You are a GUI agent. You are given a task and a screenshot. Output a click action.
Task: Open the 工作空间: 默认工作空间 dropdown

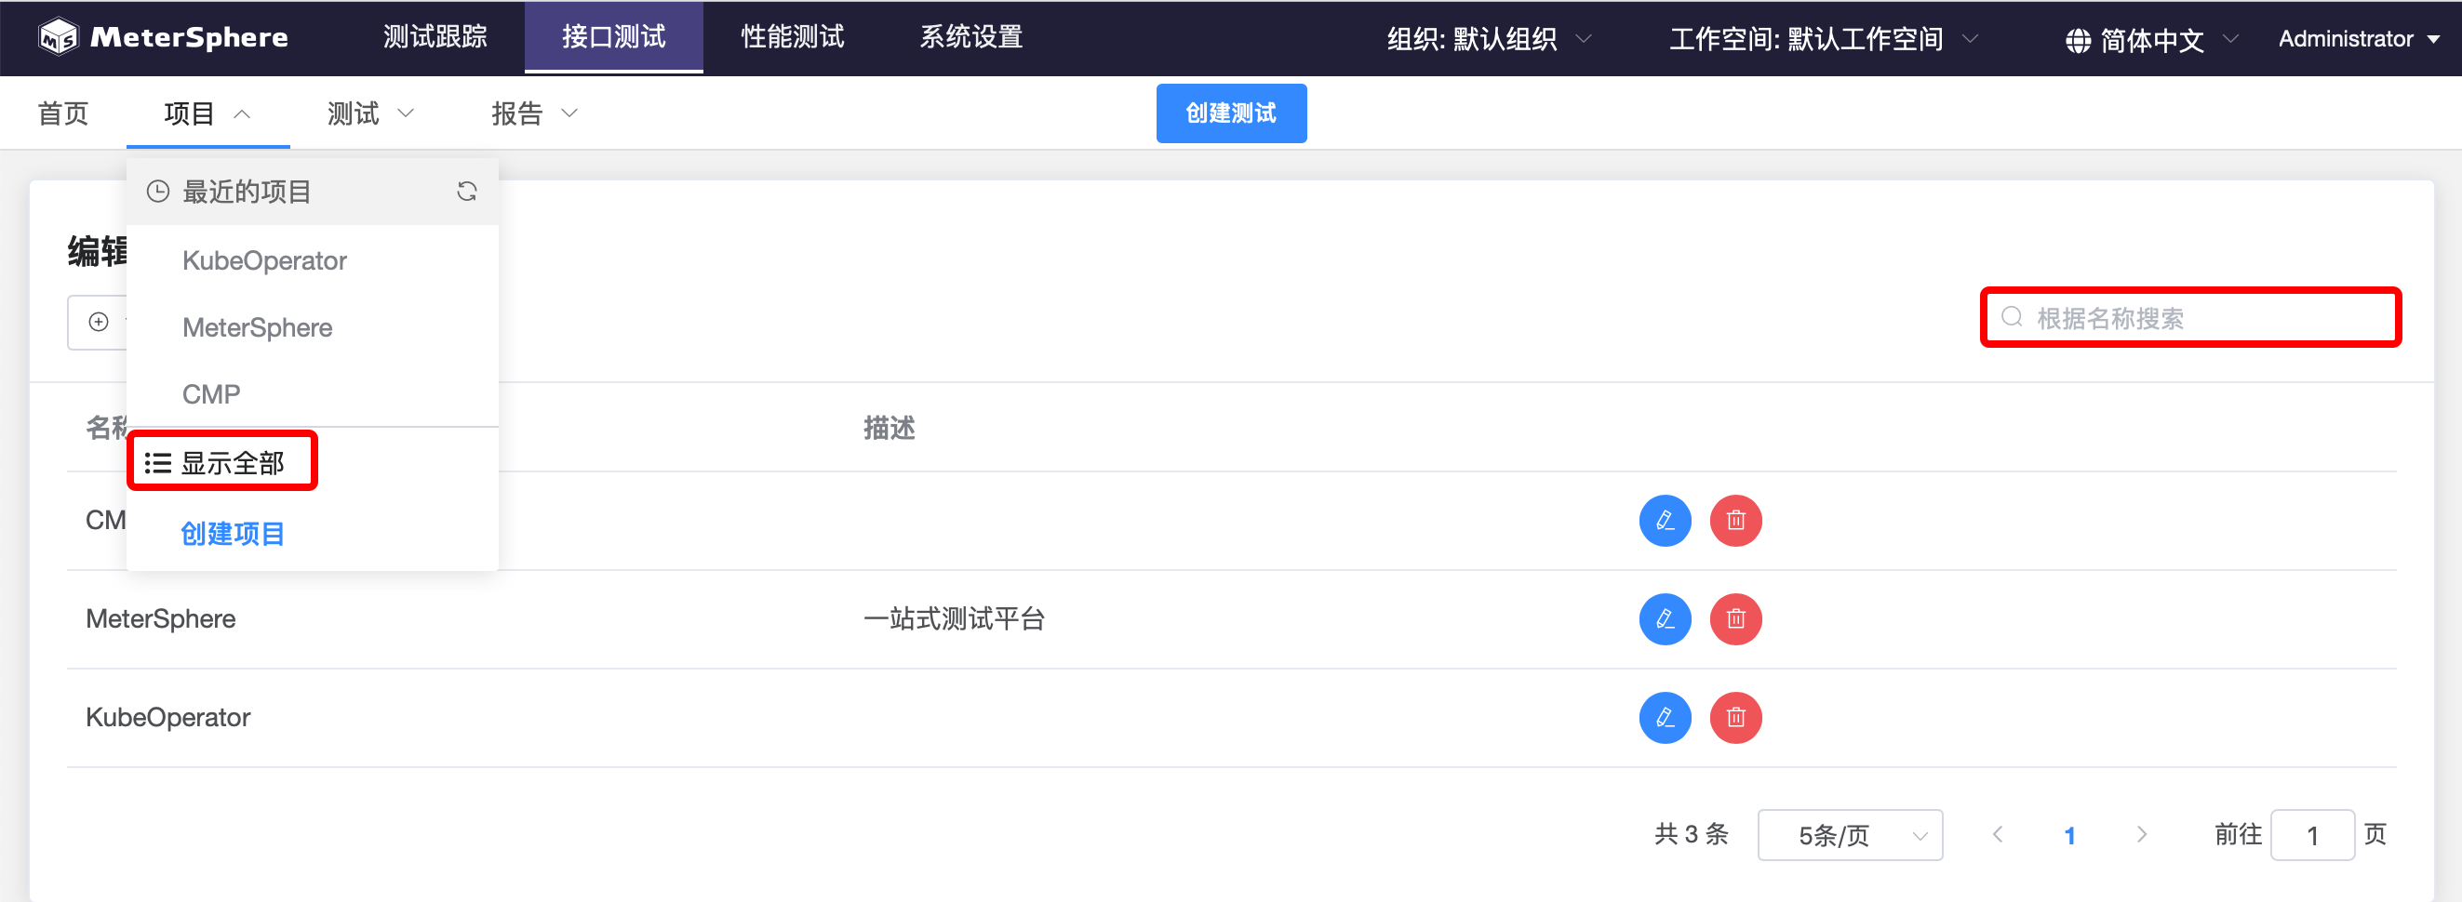pyautogui.click(x=1824, y=39)
